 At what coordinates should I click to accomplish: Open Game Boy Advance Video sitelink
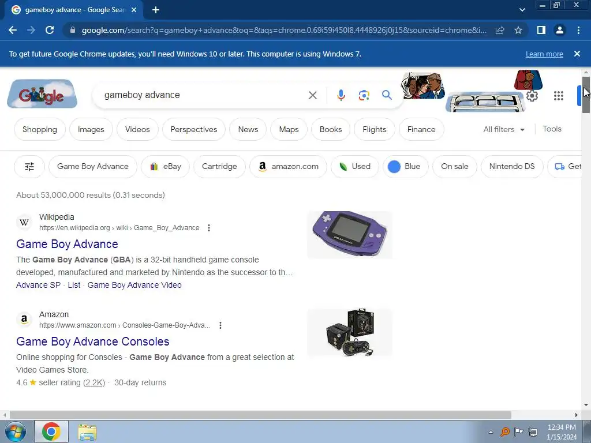pos(134,285)
